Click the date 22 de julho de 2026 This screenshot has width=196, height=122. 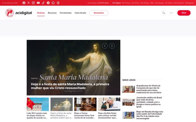pyautogui.click(x=10, y=3)
